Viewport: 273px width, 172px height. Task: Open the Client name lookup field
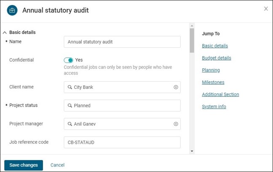click(122, 87)
